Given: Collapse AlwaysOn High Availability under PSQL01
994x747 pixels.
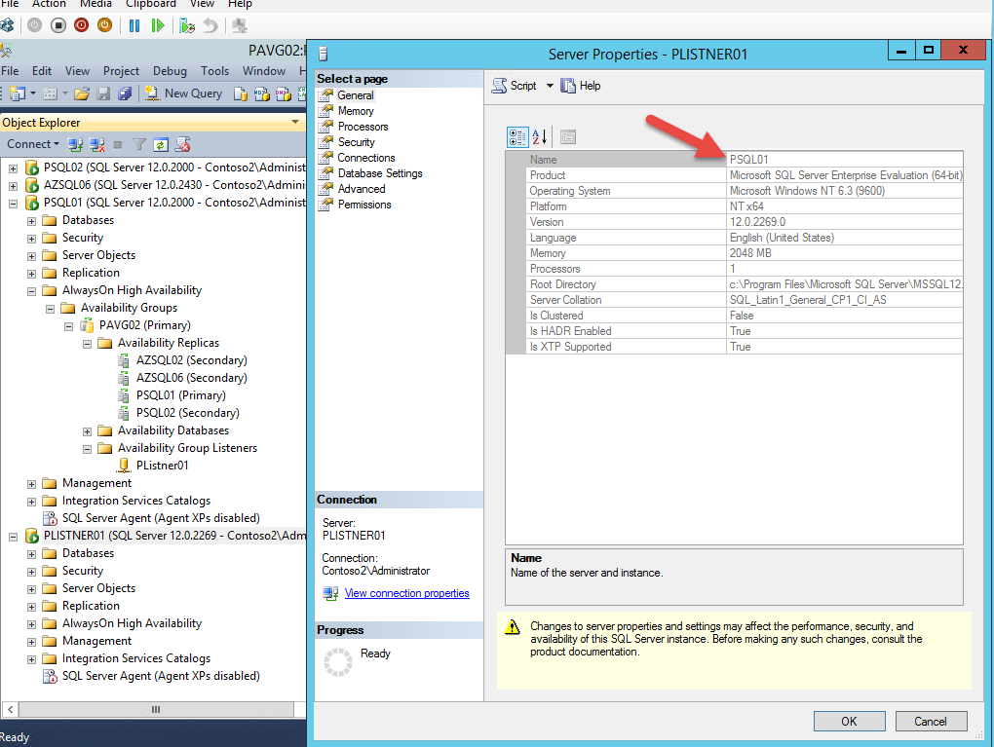Looking at the screenshot, I should point(31,291).
